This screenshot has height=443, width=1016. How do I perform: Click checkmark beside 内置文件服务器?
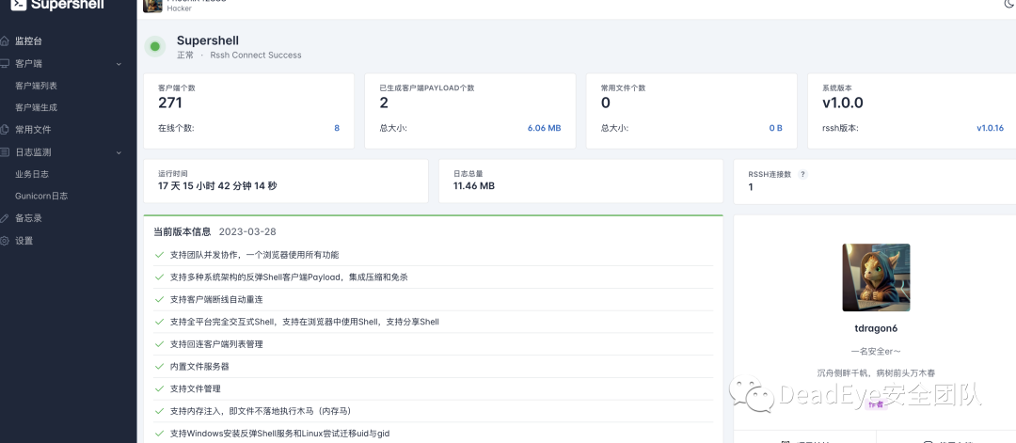159,366
